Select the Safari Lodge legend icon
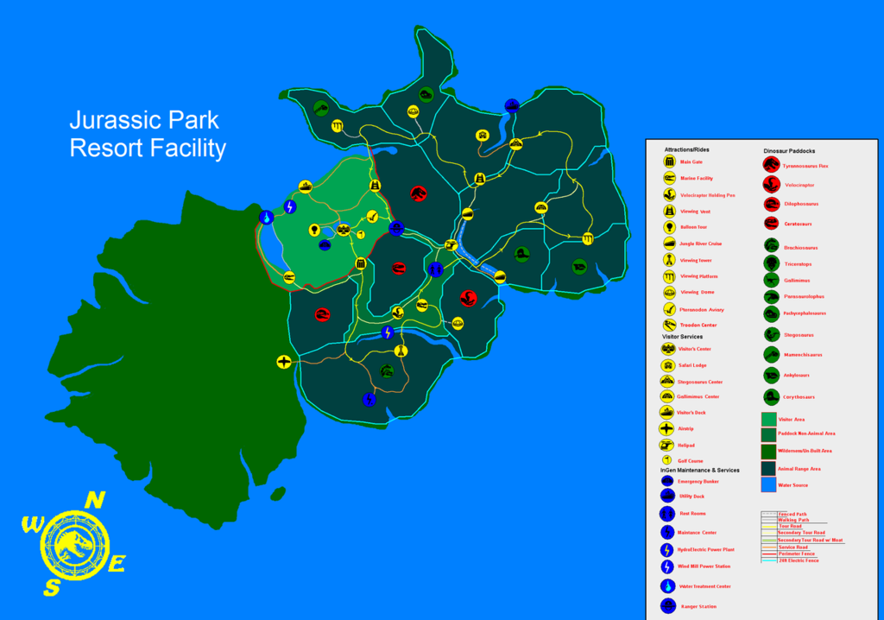Screen dimensions: 884x620 click(x=668, y=365)
